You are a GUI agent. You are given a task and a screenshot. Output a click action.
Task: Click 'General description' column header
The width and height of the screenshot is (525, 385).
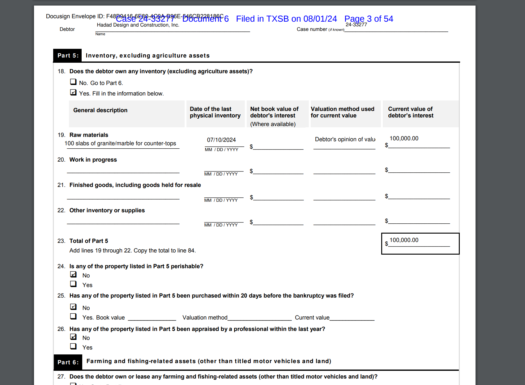[x=100, y=110]
